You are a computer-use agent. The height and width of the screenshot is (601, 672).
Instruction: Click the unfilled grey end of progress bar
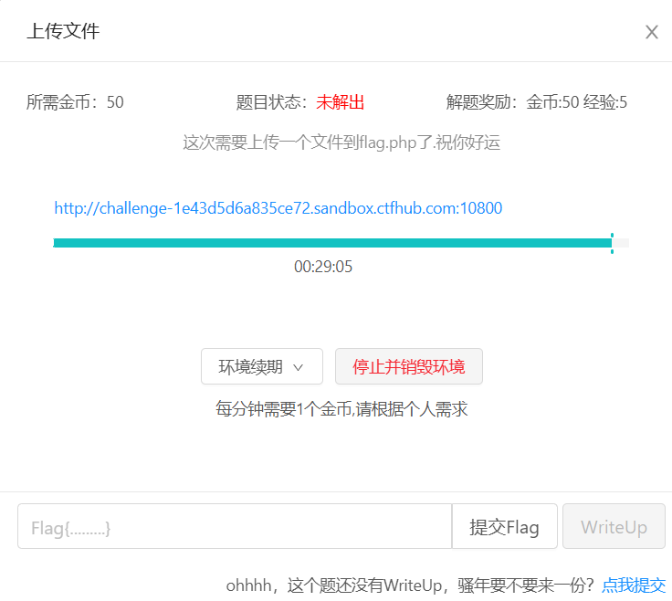pos(622,243)
